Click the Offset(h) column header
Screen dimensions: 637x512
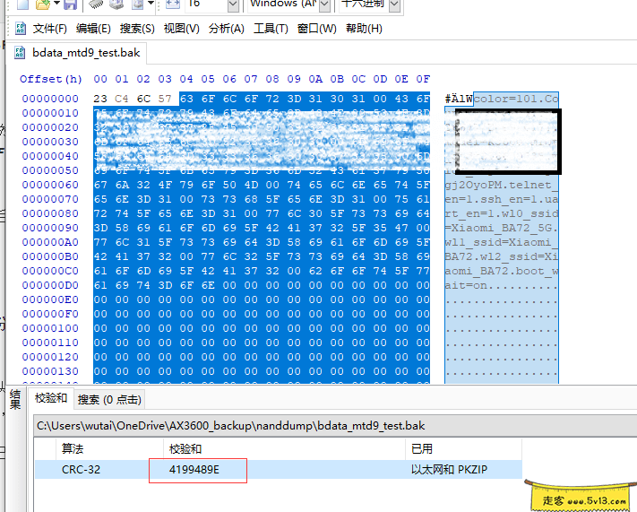pos(50,79)
